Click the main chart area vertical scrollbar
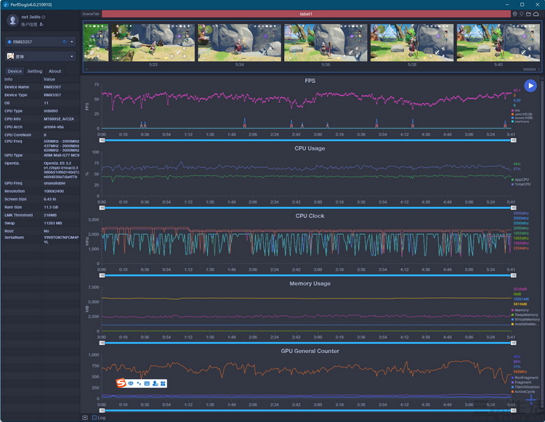Screen dimensions: 545x422 click(x=543, y=243)
